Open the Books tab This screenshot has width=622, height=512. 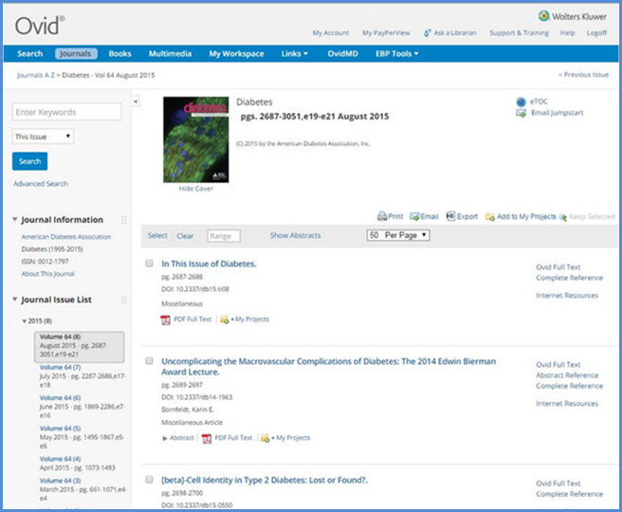(119, 53)
